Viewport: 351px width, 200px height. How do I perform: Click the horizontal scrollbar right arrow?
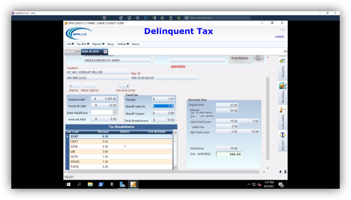point(264,172)
